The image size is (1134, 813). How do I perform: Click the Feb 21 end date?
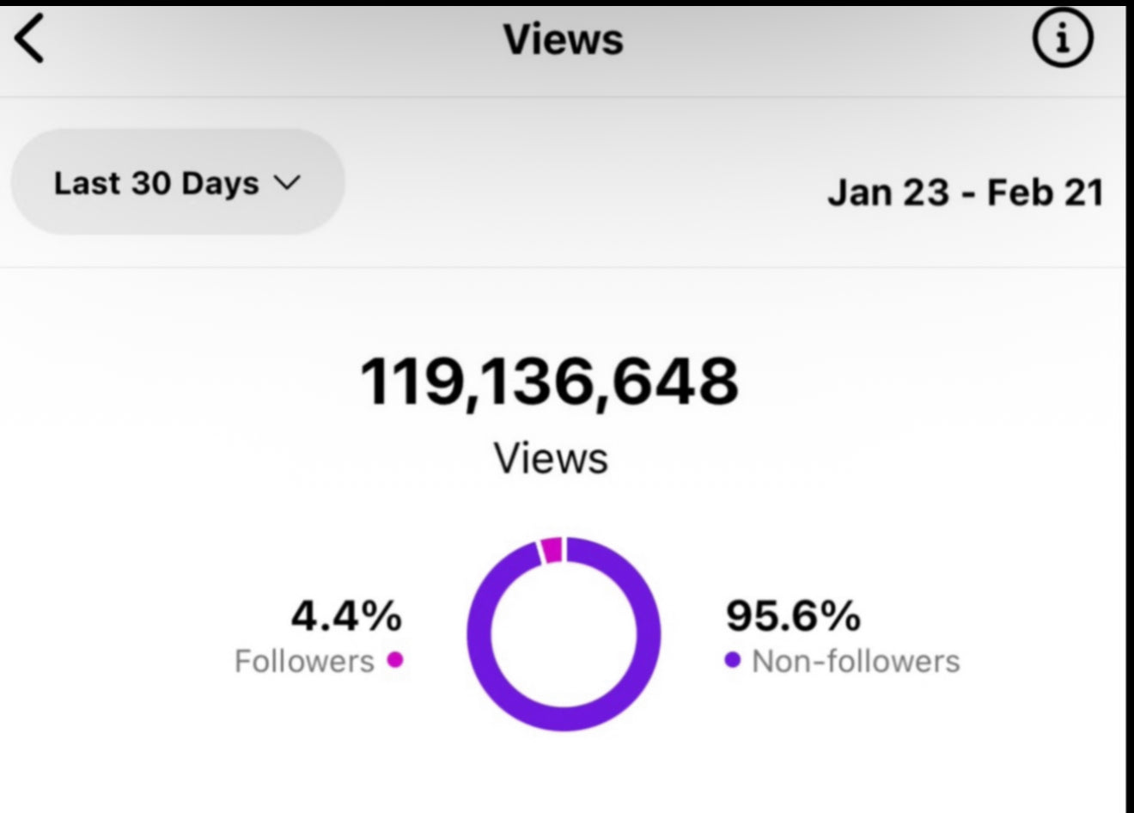1045,192
